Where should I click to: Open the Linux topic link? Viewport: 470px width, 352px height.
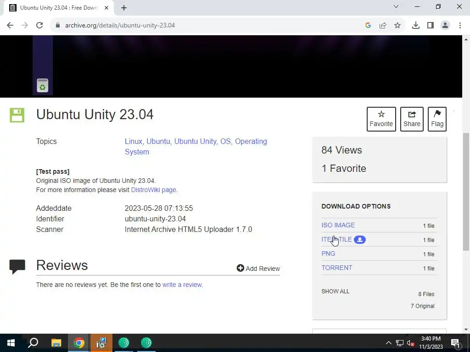(x=134, y=141)
